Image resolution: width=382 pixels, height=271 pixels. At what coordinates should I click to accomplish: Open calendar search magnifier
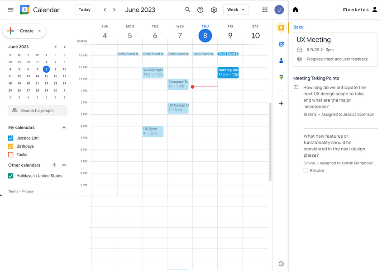[x=187, y=10]
